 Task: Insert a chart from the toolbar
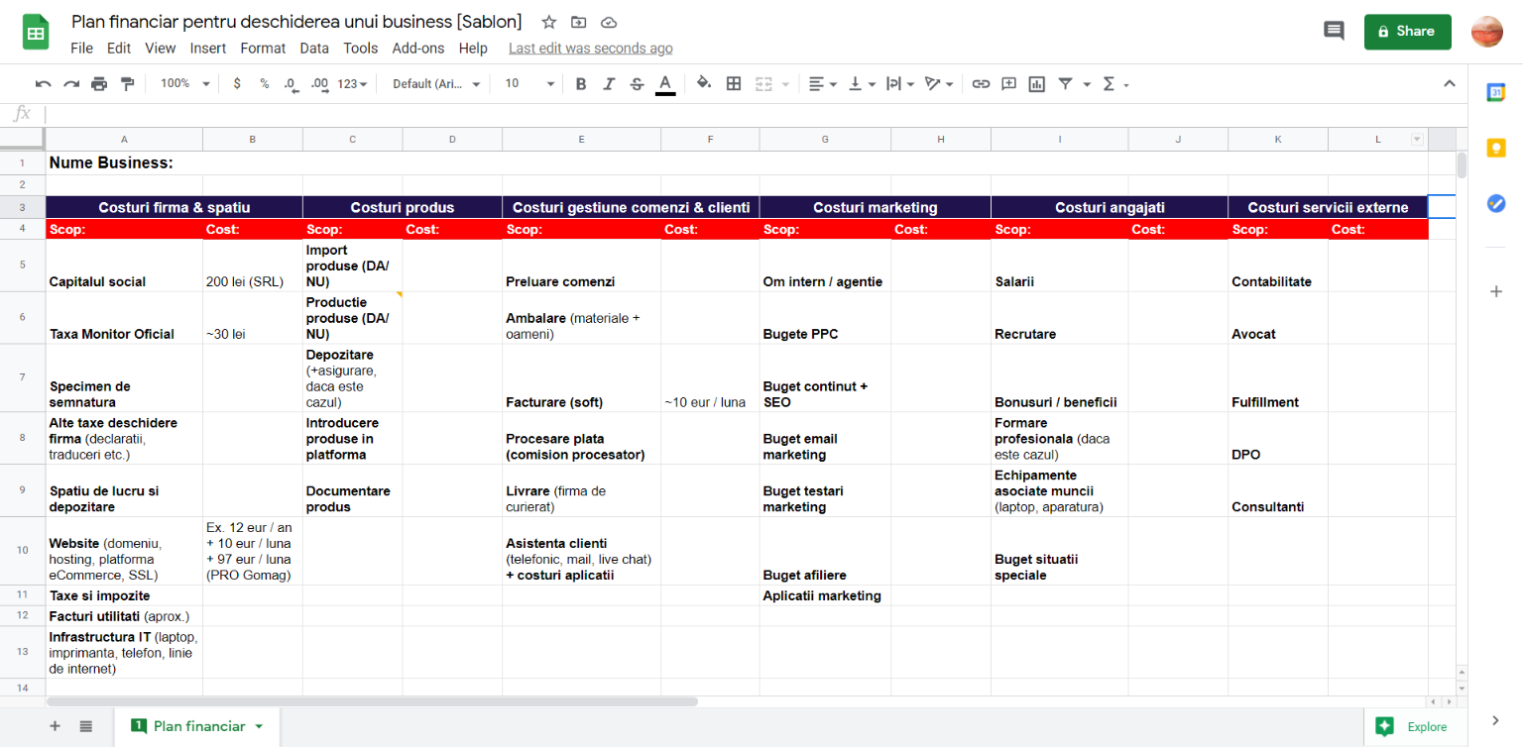[x=1037, y=84]
